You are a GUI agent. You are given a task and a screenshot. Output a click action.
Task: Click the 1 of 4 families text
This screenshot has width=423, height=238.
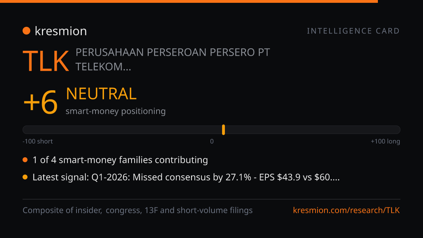coord(120,160)
